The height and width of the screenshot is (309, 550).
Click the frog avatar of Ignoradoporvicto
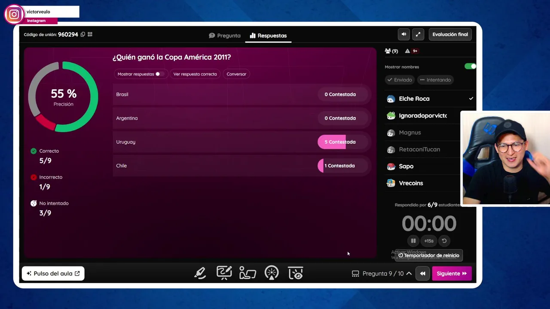click(x=391, y=116)
